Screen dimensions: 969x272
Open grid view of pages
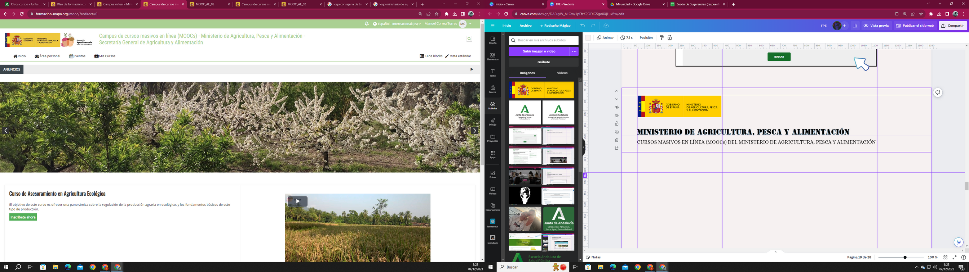pyautogui.click(x=945, y=257)
